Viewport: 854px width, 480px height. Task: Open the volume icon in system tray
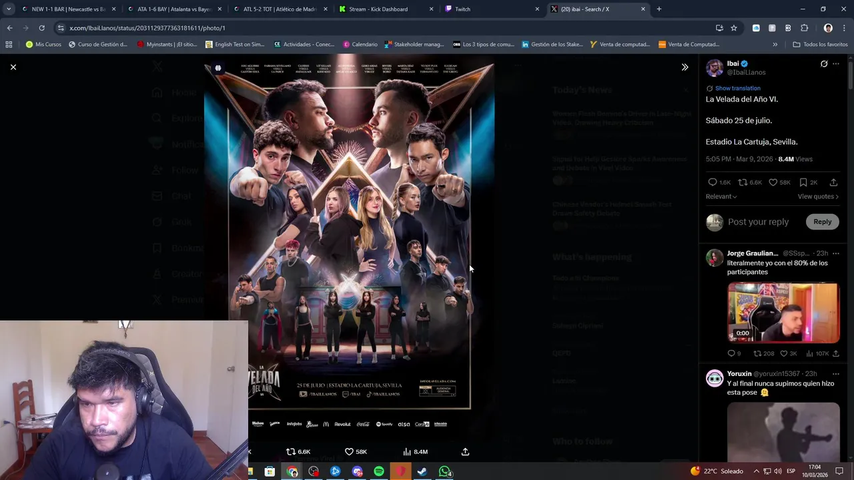778,471
